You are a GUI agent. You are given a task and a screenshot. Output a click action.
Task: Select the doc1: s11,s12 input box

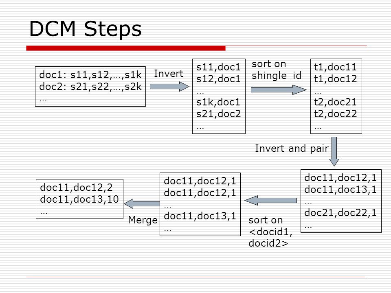click(x=90, y=86)
